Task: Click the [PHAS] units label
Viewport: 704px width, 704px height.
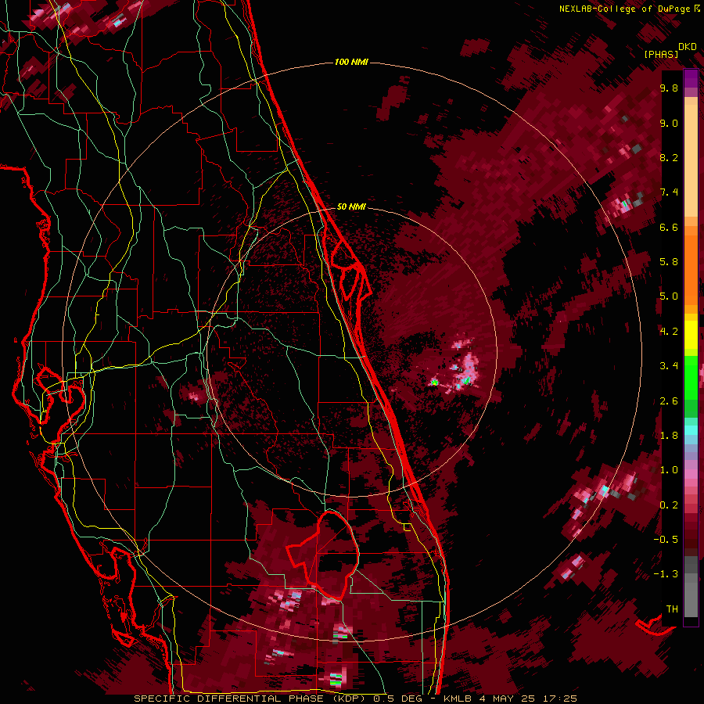Action: click(x=661, y=55)
